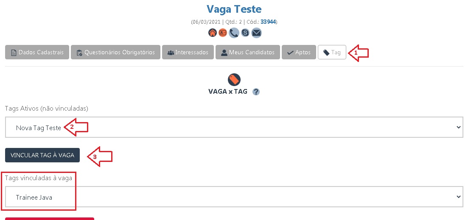Click the job code 33944 link
This screenshot has height=220, width=471.
[268, 22]
